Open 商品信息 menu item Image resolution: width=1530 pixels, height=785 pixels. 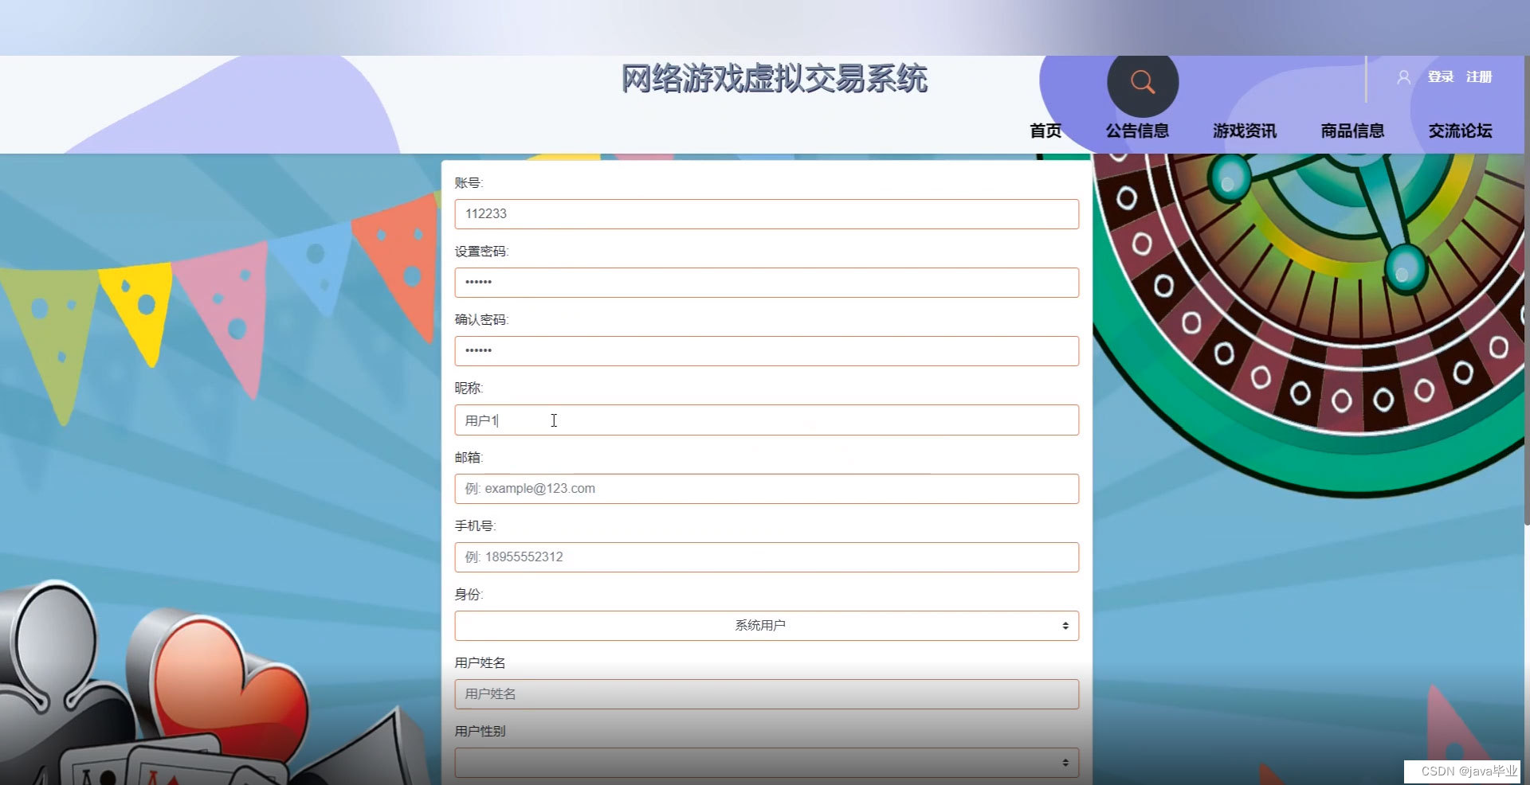click(1352, 131)
